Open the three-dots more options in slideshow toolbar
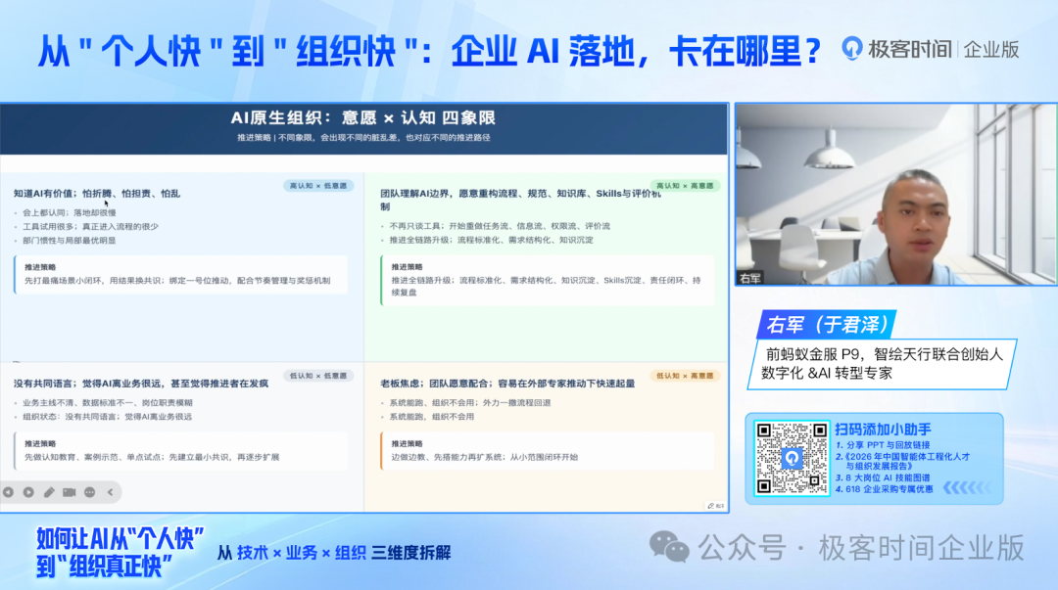The width and height of the screenshot is (1058, 590). (90, 492)
